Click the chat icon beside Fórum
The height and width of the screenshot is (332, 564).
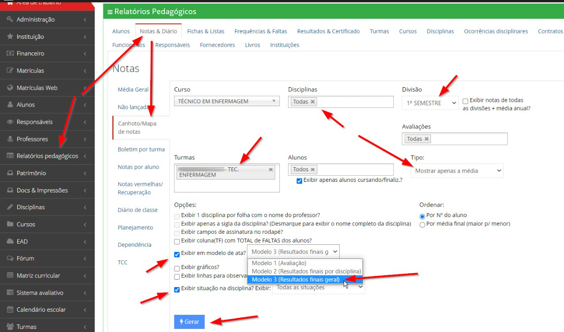[x=10, y=258]
